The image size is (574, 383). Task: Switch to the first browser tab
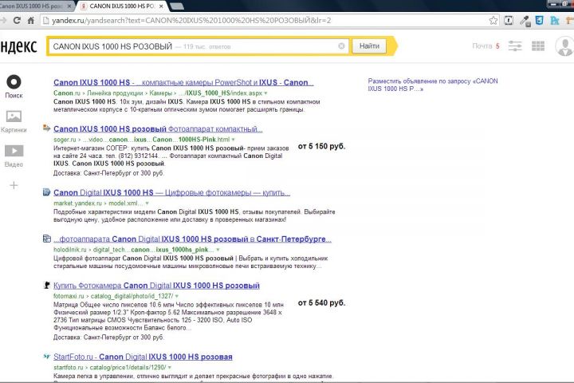tap(35, 6)
